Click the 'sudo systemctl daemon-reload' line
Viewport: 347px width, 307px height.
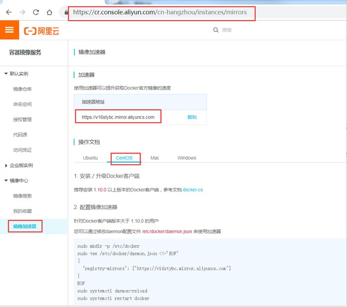112,291
